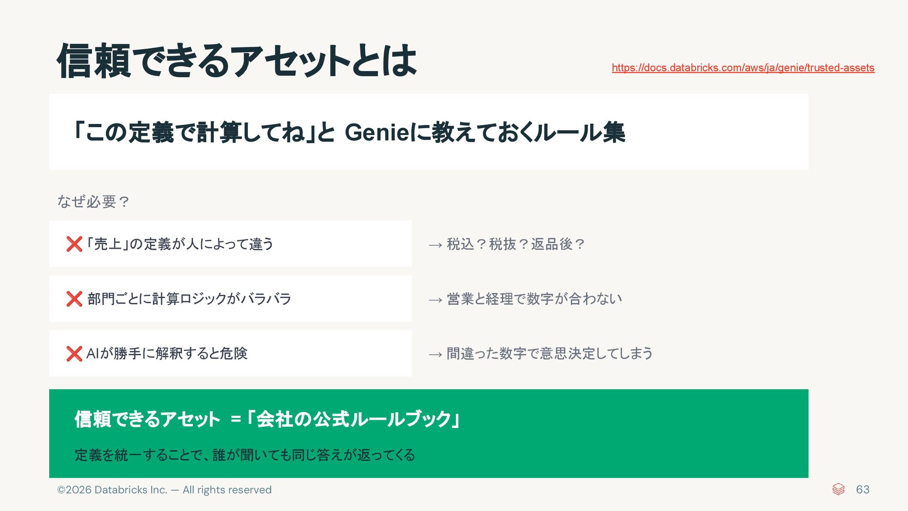Screen dimensions: 908x511
Task: Click the 定義を統一することで subtitle text
Action: tap(244, 455)
